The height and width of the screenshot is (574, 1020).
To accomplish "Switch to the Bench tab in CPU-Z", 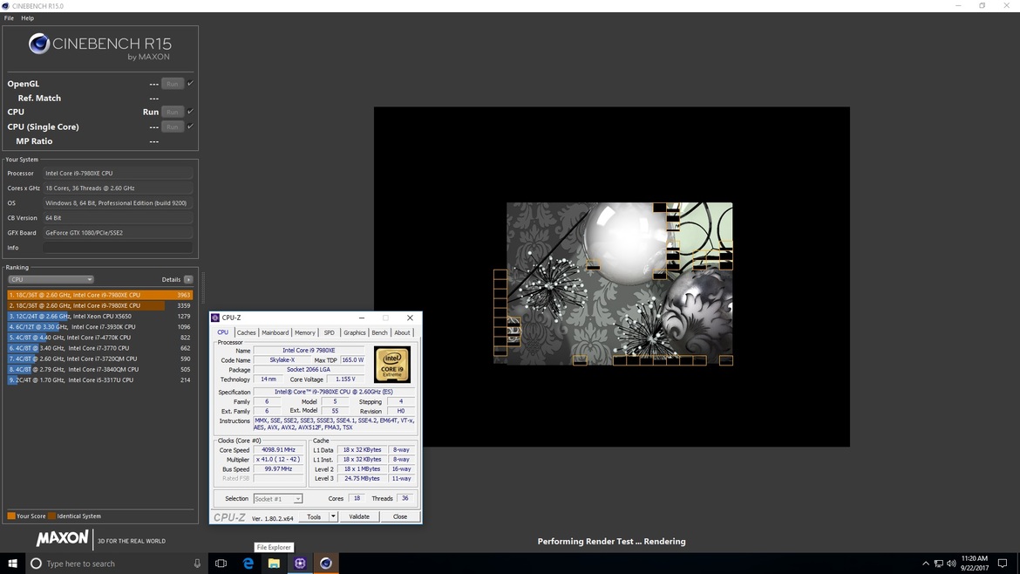I will [379, 332].
